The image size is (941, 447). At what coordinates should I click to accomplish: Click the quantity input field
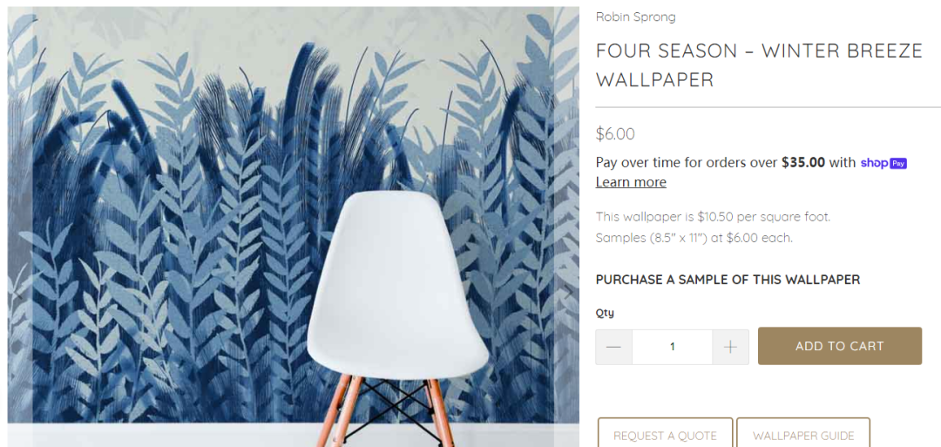coord(672,347)
